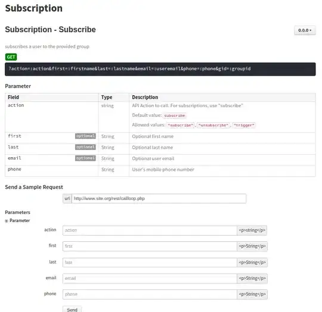Click the Send button
The width and height of the screenshot is (322, 312).
72,310
